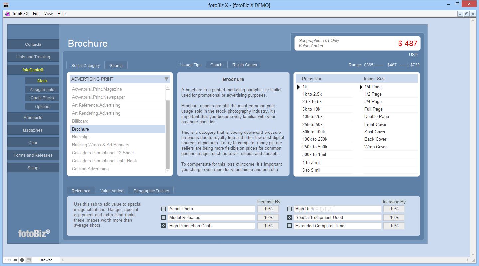Viewport: 479px width, 266px height.
Task: Open the Options sub-section
Action: [x=42, y=107]
